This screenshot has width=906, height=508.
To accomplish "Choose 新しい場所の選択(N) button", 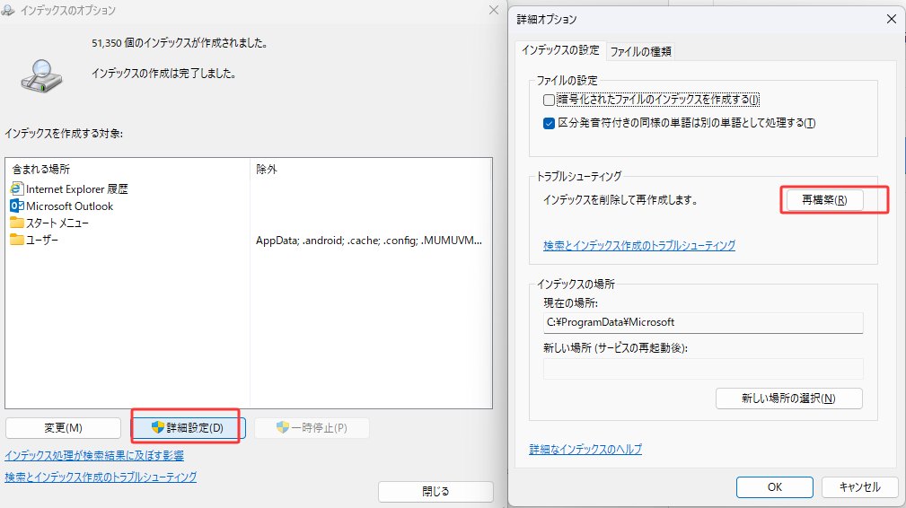I will pyautogui.click(x=788, y=399).
